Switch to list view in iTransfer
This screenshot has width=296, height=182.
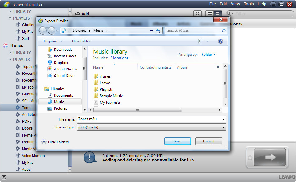209,13
